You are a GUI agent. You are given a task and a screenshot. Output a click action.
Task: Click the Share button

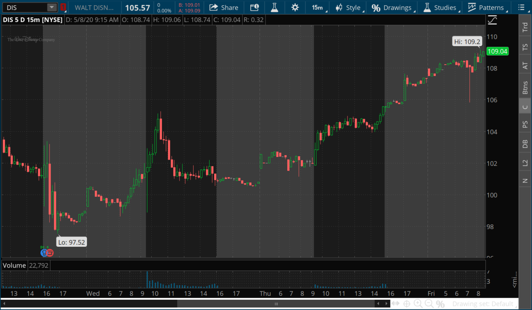224,8
